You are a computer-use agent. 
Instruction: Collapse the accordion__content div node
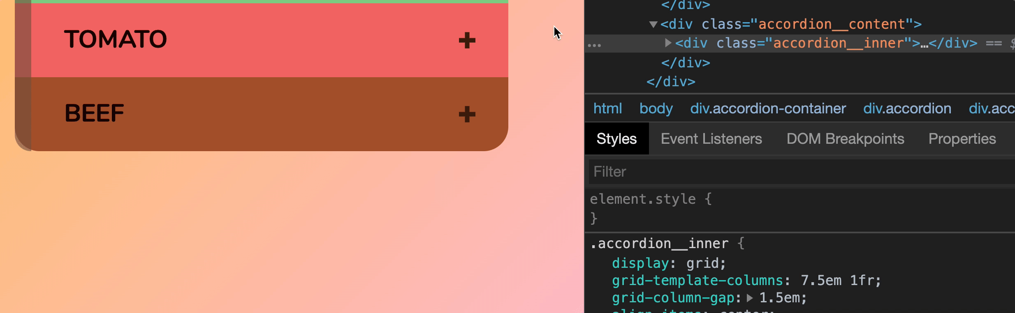coord(653,24)
